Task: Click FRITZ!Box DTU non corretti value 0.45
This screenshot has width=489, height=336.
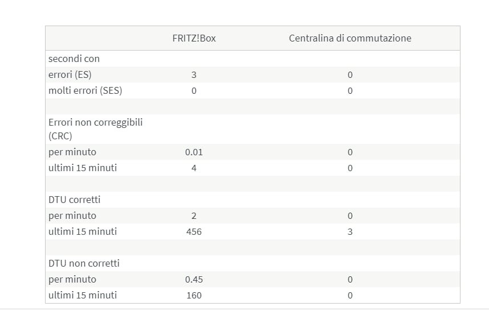Action: (194, 279)
